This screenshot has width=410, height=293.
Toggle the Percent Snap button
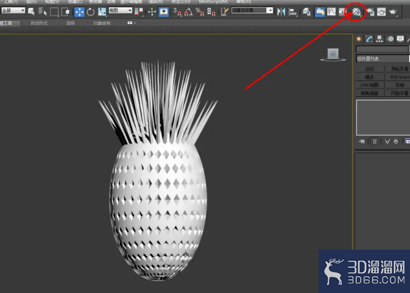click(200, 12)
